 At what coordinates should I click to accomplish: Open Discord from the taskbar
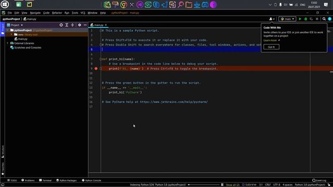(x=205, y=5)
